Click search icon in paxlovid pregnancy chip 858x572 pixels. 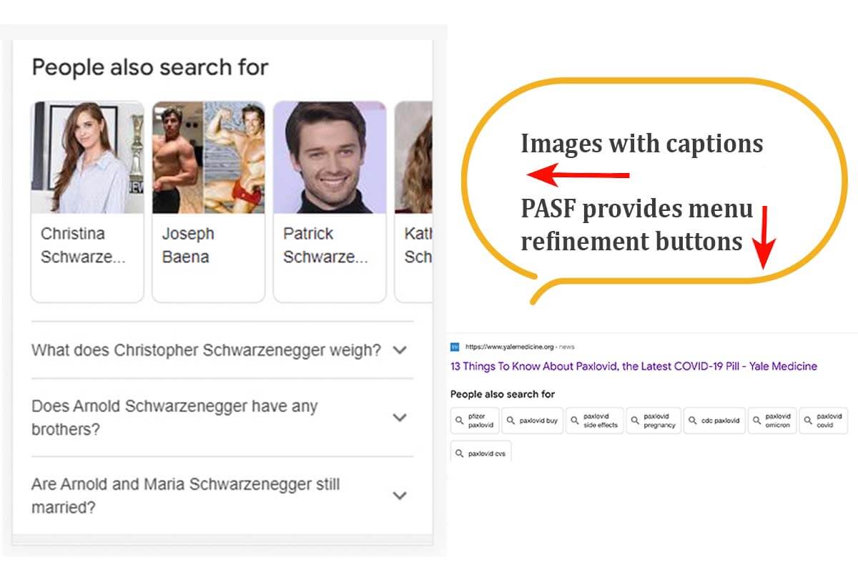tap(635, 420)
